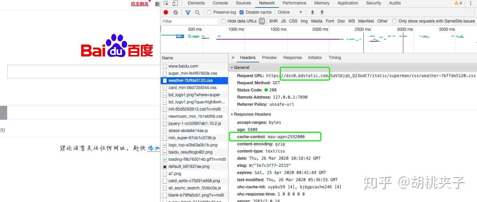
Task: Select the Initiator tab
Action: 315,58
